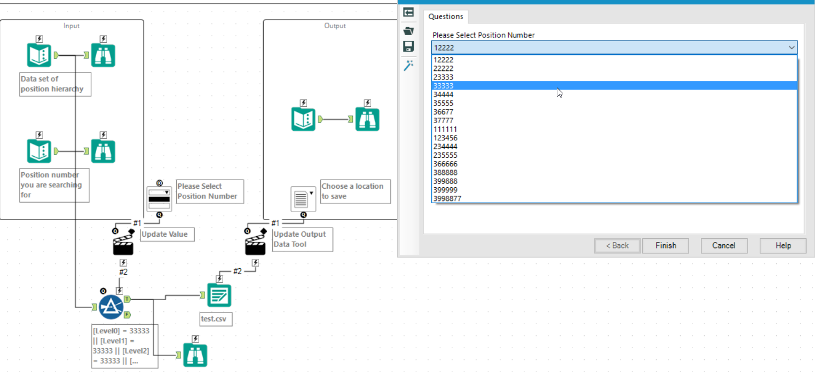820x377 pixels.
Task: Click the Cancel button to close the wizard
Action: (724, 246)
